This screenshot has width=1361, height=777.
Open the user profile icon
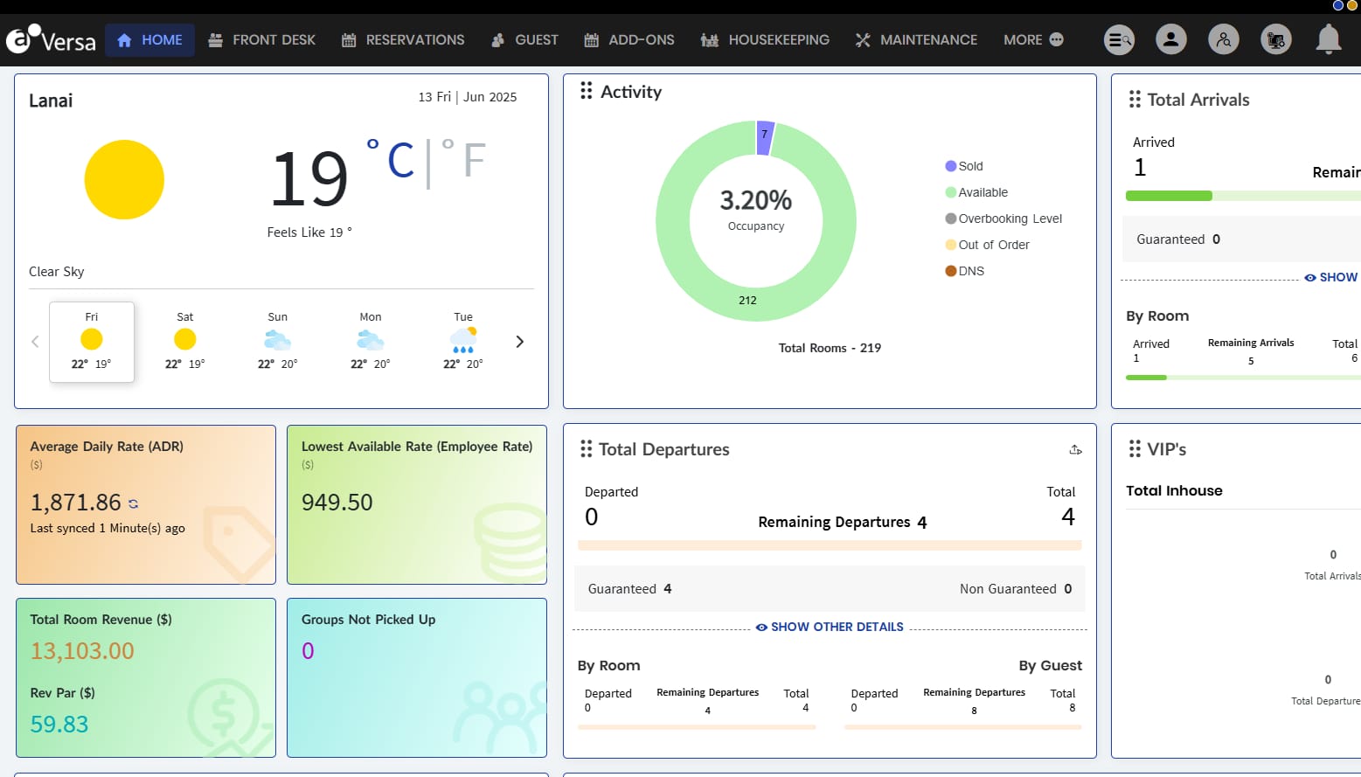[x=1171, y=39]
